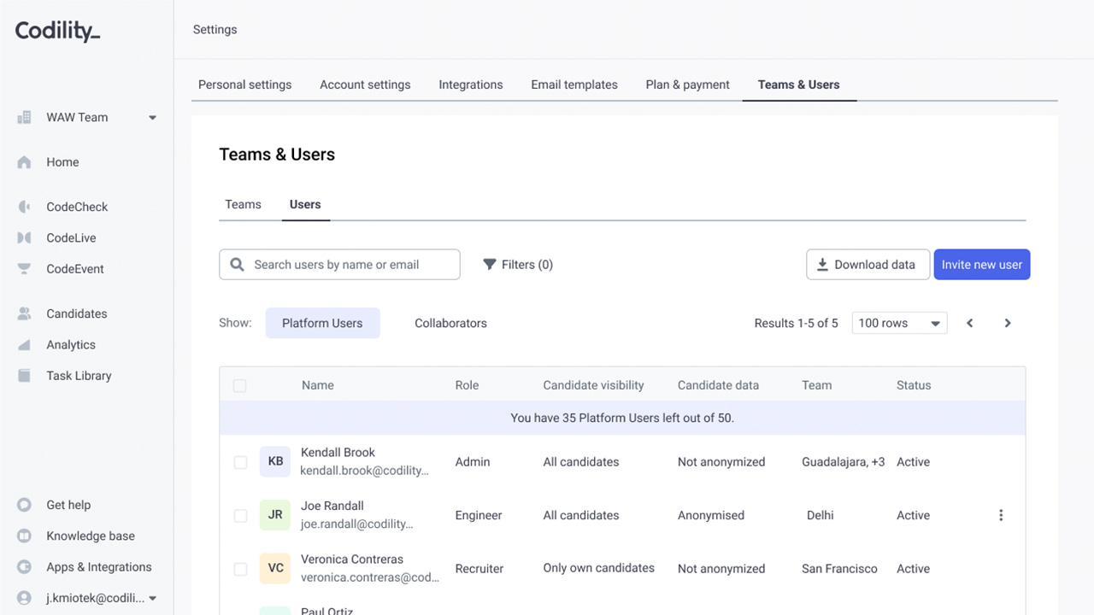Focus the search users input field
Viewport: 1094px width, 615px height.
click(x=339, y=265)
